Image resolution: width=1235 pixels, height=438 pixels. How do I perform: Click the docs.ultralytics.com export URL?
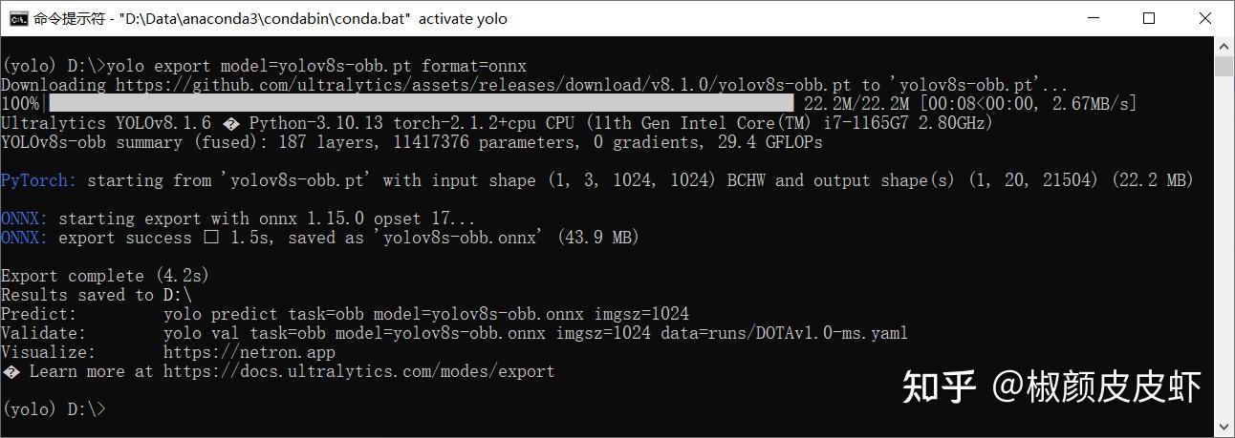[x=358, y=371]
